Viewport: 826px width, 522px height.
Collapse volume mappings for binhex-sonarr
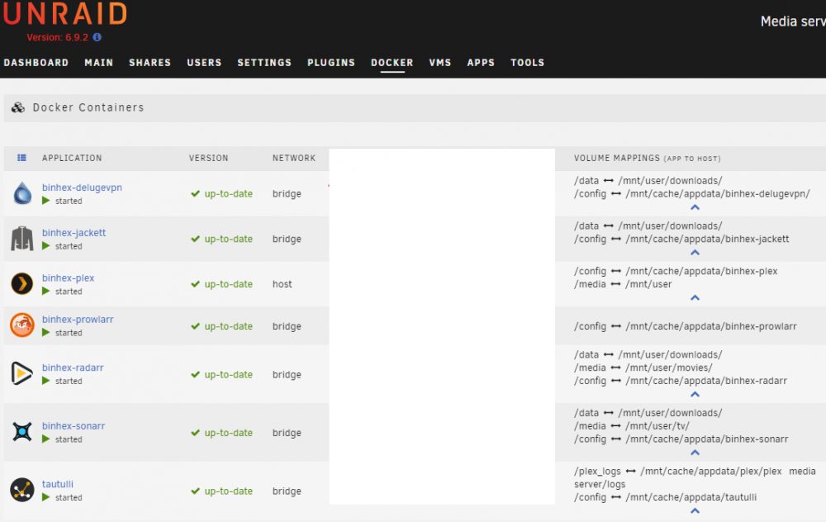point(695,453)
